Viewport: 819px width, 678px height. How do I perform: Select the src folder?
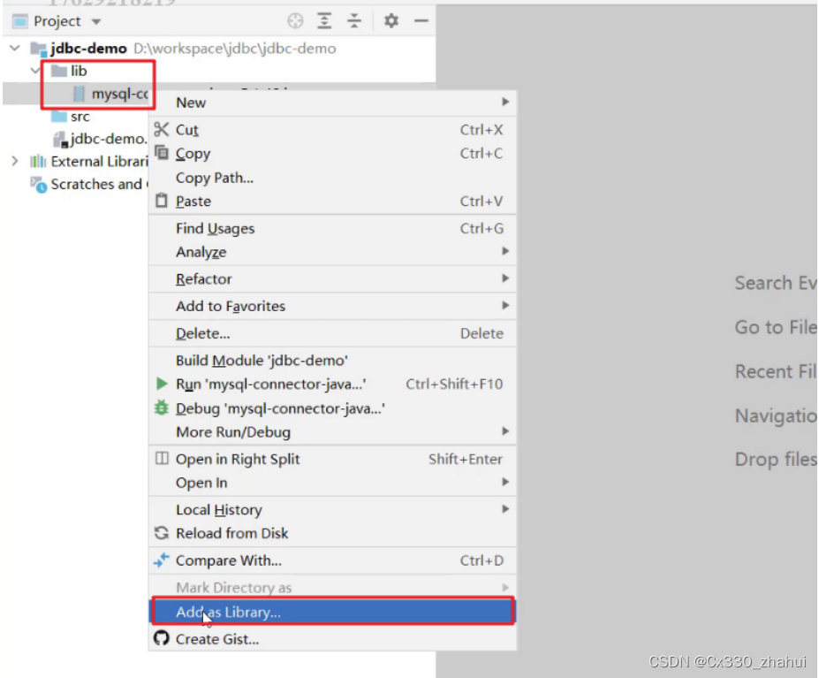pyautogui.click(x=80, y=117)
